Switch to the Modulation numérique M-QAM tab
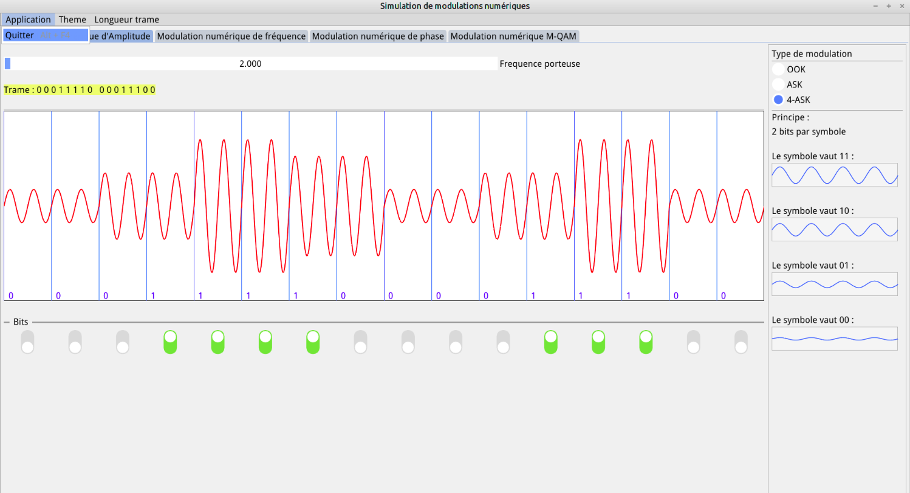The height and width of the screenshot is (493, 910). coord(513,36)
